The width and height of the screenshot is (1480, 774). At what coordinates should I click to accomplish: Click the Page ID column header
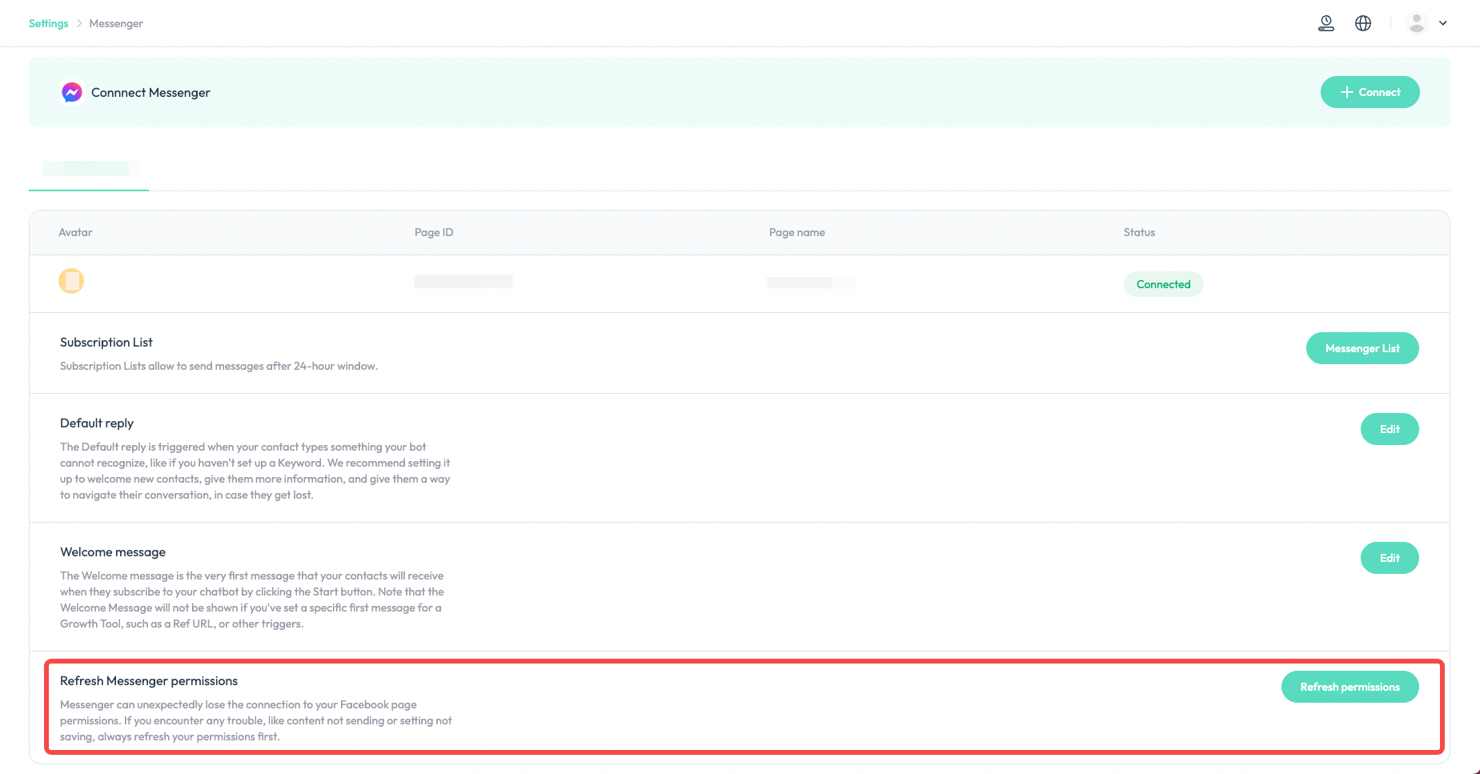pyautogui.click(x=434, y=232)
